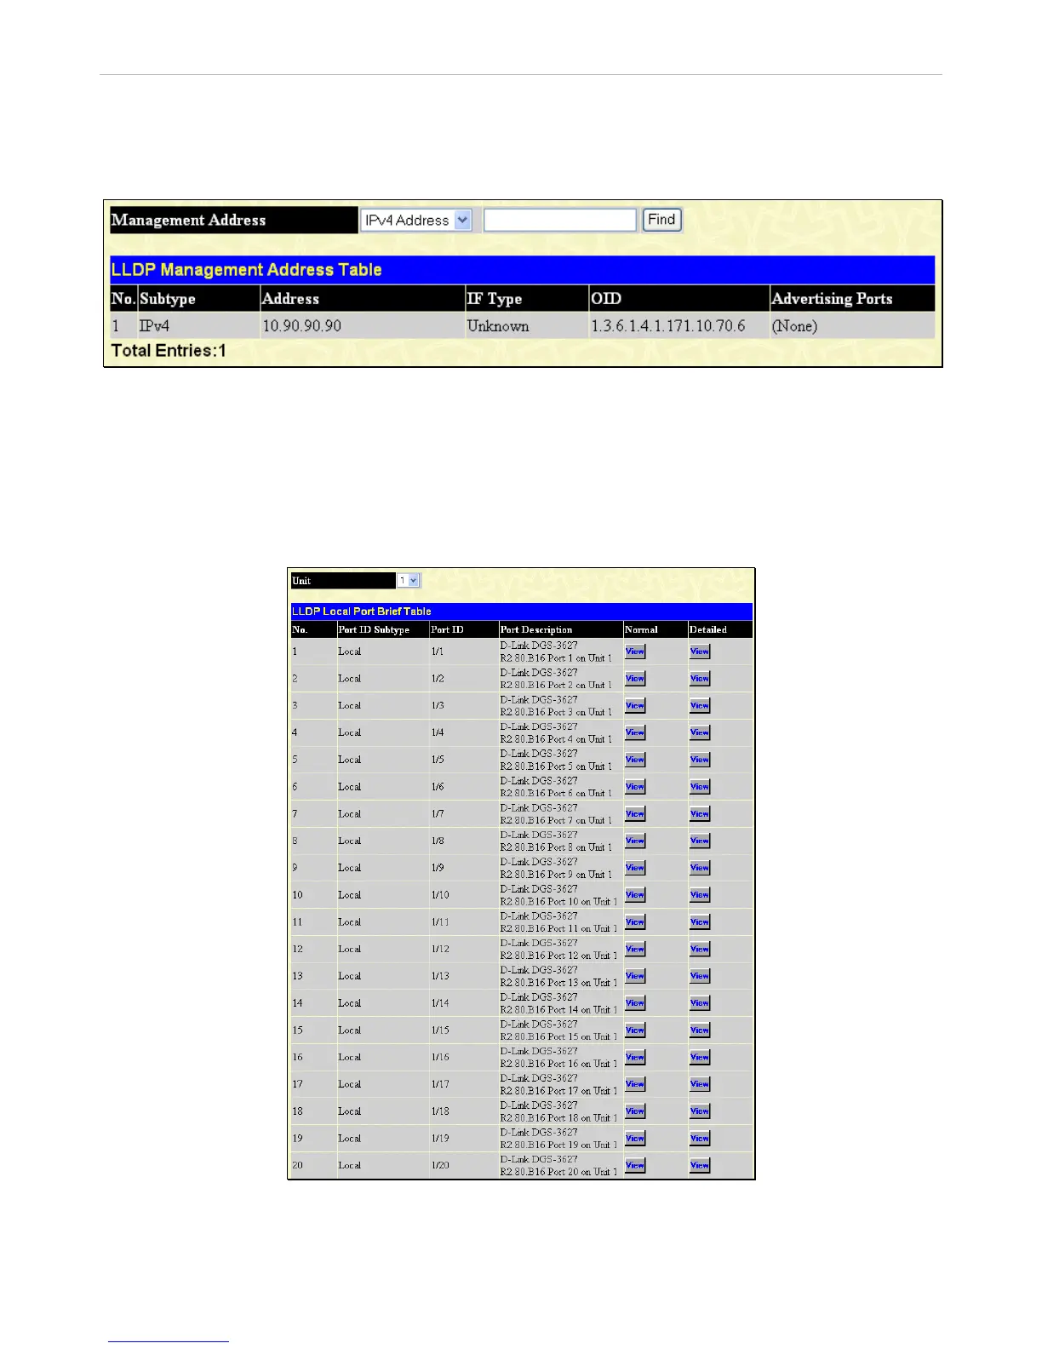Viewport: 1042px width, 1349px height.
Task: Click Normal View button for port 1/4
Action: pyautogui.click(x=635, y=732)
